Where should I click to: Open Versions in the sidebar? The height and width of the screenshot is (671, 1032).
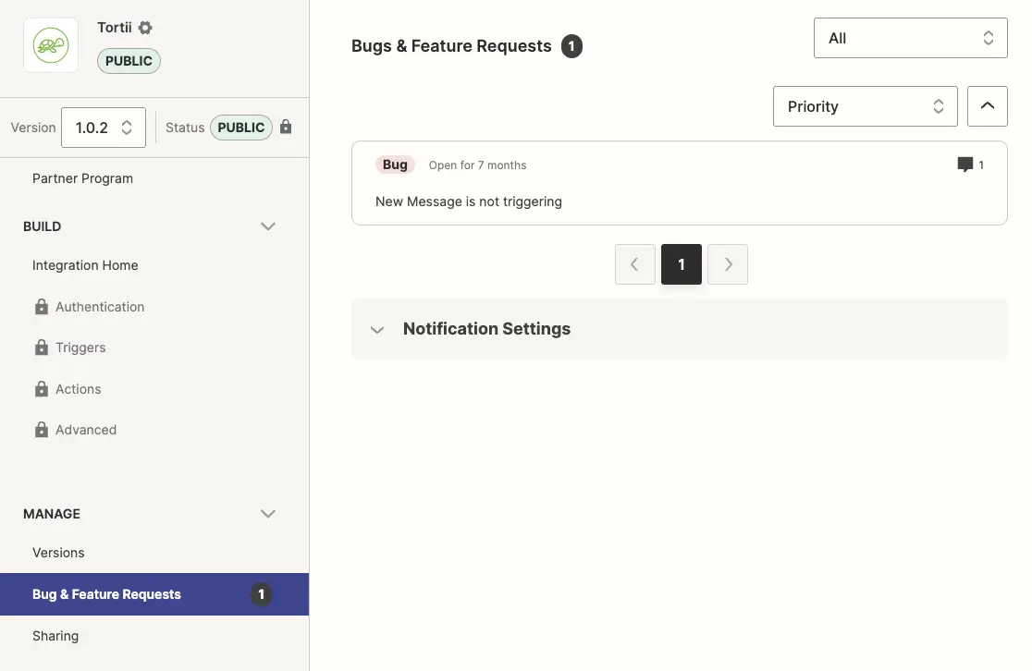point(58,553)
